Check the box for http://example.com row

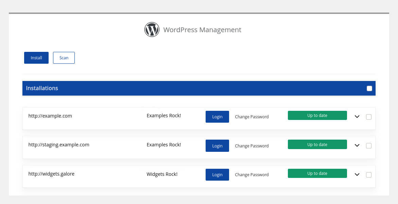click(369, 117)
